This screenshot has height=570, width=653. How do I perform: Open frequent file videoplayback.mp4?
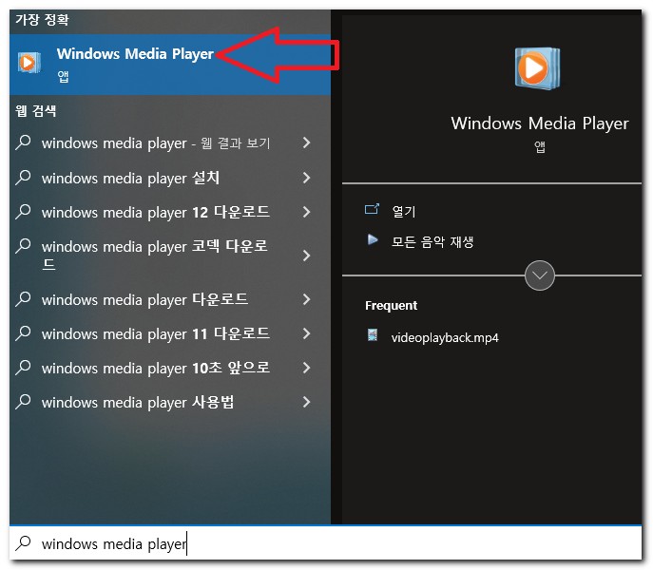click(x=445, y=337)
